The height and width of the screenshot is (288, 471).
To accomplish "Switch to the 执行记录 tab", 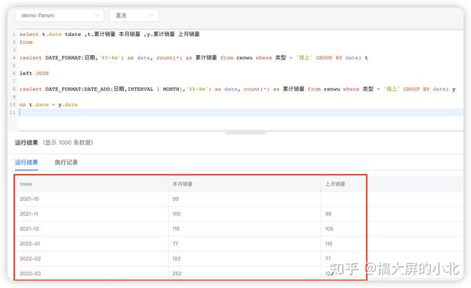I will pyautogui.click(x=66, y=162).
